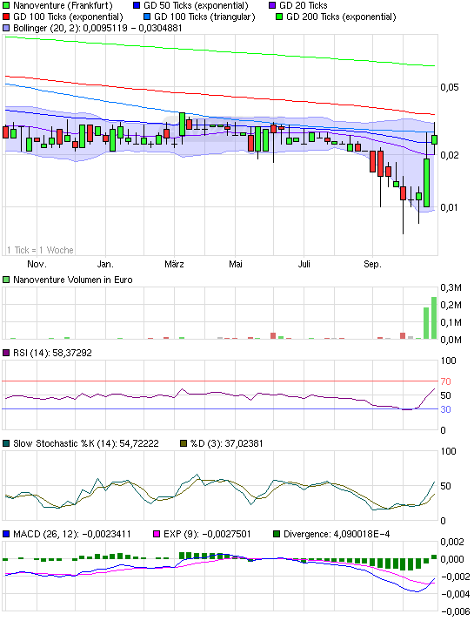Click the Nanoventure Volumen legend swatch
Viewport: 474px width, 641px height.
pos(6,280)
